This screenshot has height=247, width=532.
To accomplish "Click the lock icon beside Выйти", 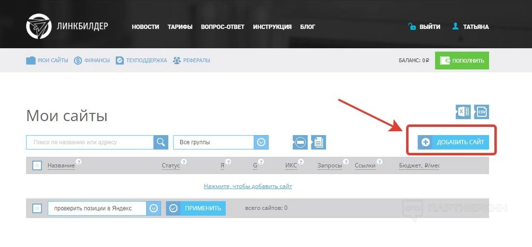I will click(x=412, y=26).
